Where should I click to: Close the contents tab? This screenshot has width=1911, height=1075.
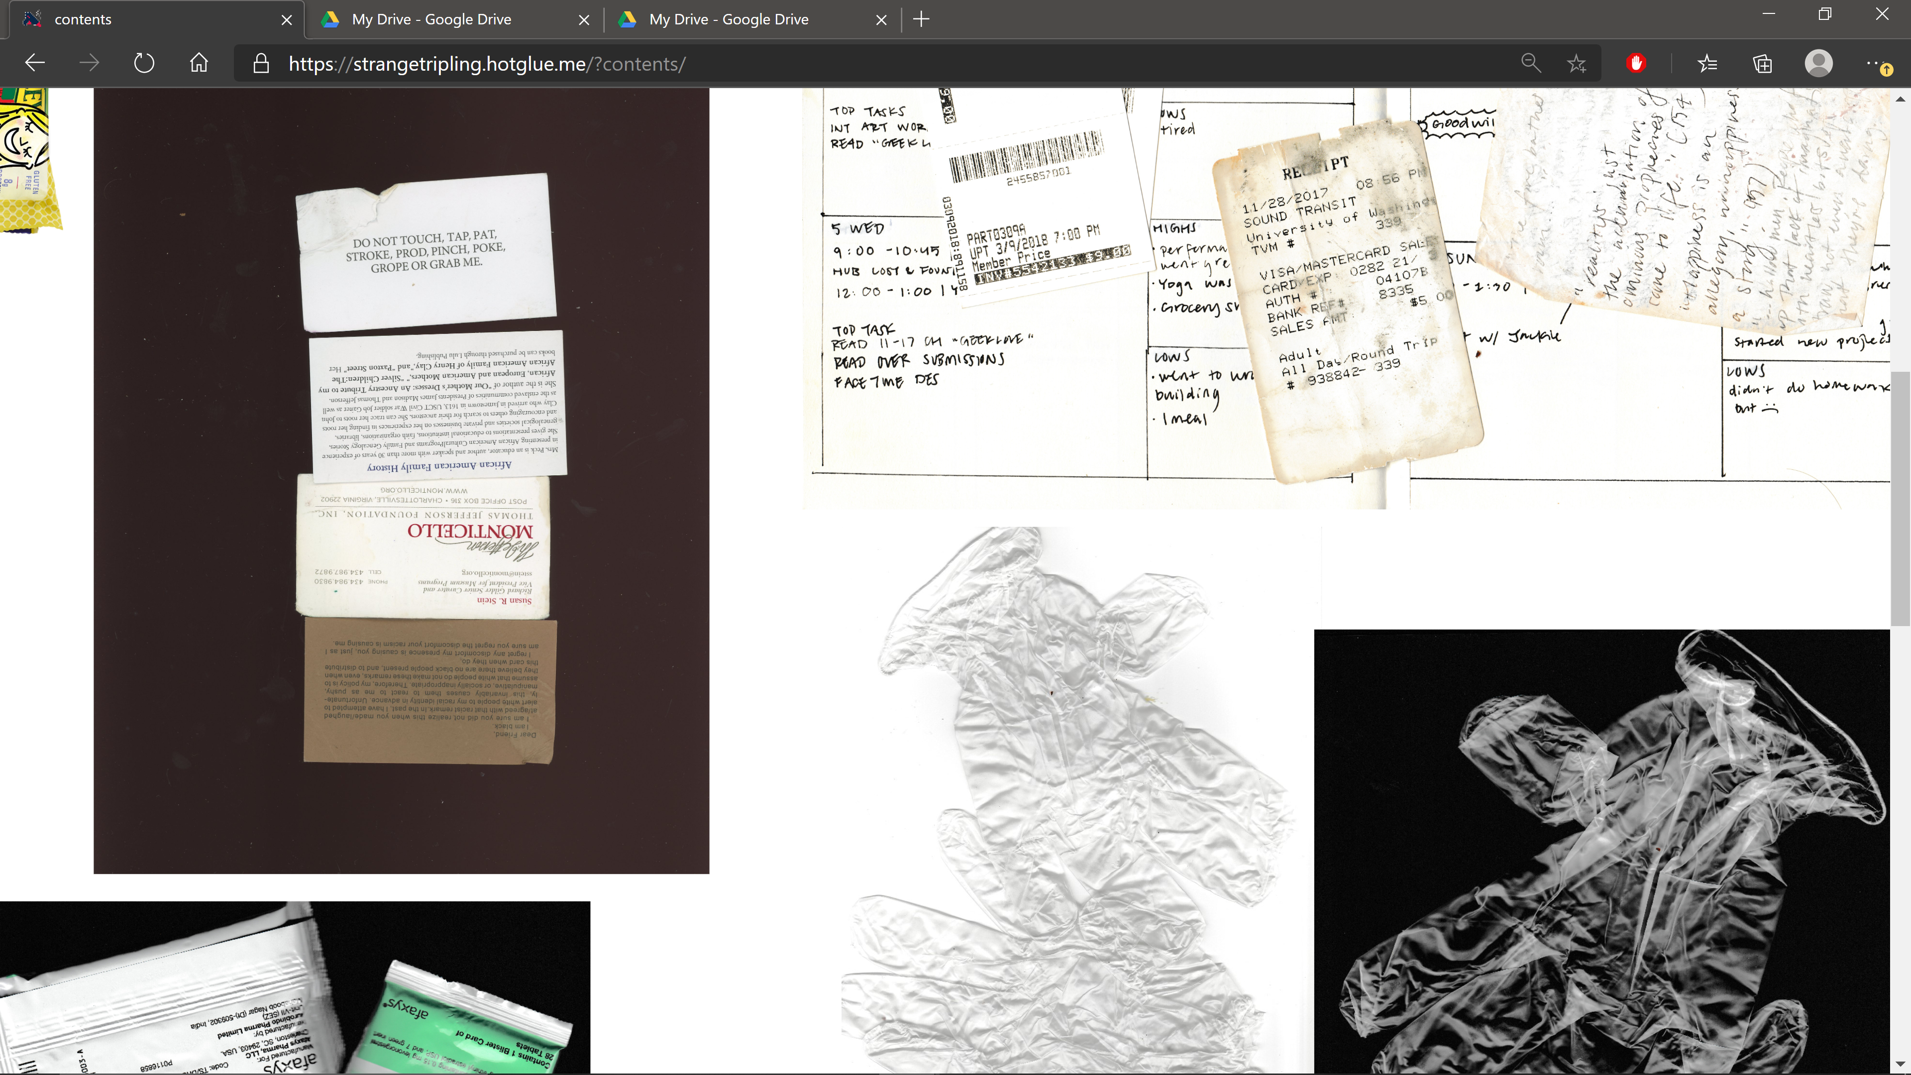[x=286, y=20]
